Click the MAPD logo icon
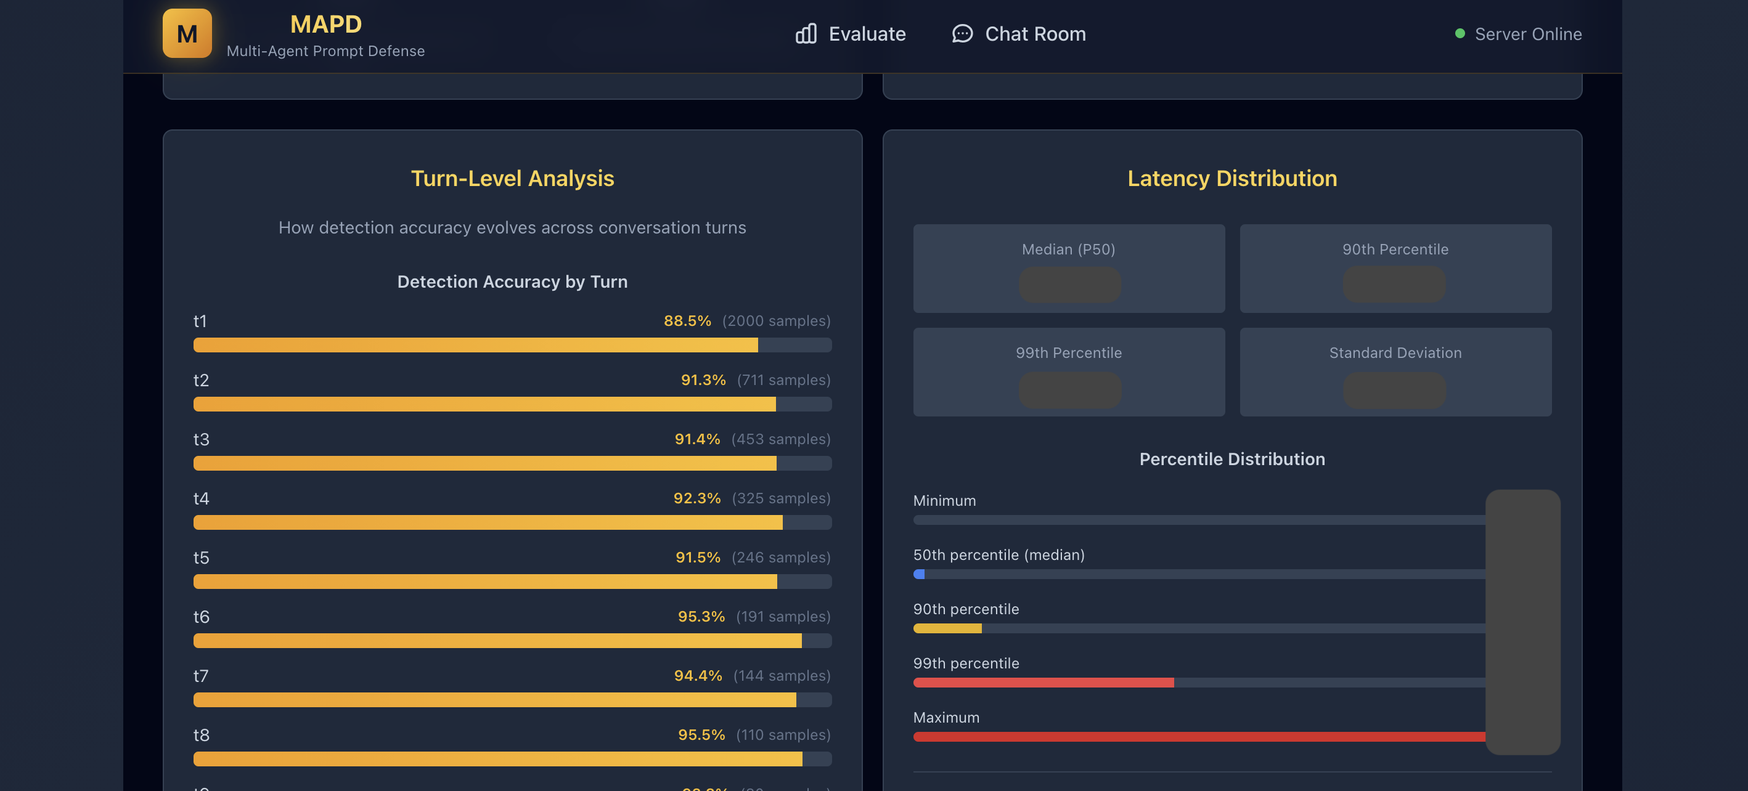Viewport: 1748px width, 791px height. [187, 33]
